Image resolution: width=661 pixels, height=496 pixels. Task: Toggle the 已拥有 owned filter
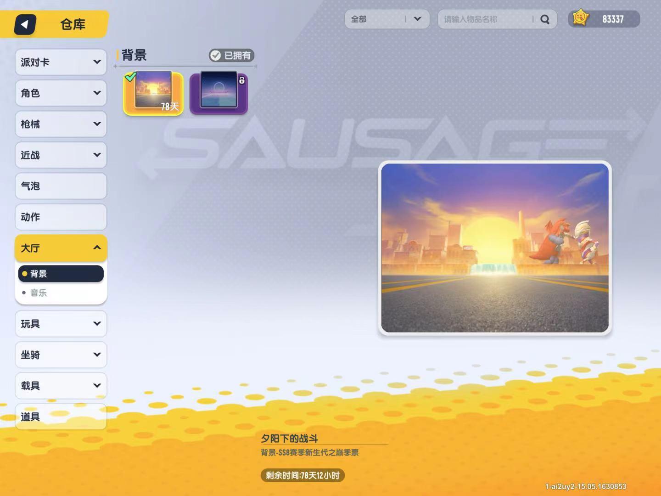tap(231, 56)
